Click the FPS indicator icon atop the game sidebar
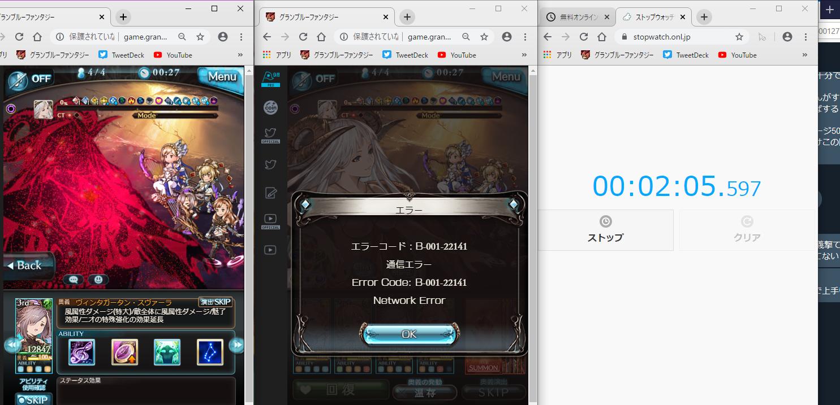This screenshot has width=840, height=405. pyautogui.click(x=270, y=79)
